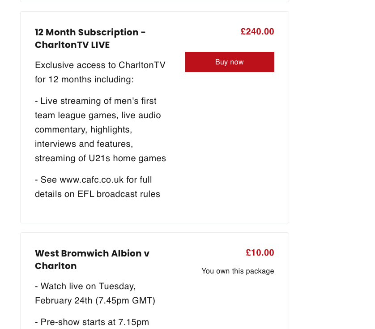The image size is (375, 329).
Task: Click the You own this package notice
Action: tap(238, 271)
